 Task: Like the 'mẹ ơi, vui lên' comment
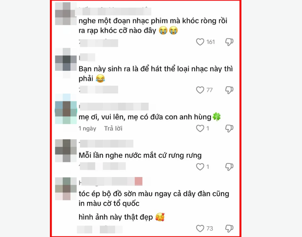point(200,128)
